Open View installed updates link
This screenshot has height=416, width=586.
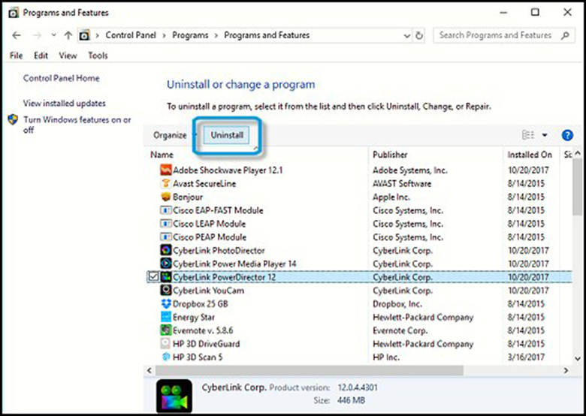[65, 104]
